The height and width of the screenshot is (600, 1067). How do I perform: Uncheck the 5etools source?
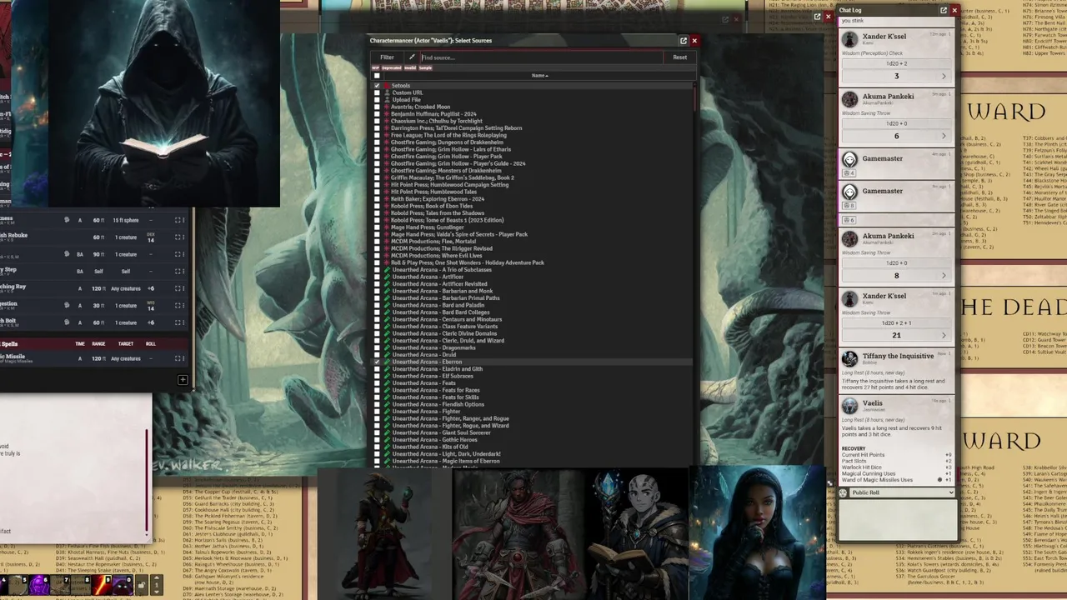point(377,86)
